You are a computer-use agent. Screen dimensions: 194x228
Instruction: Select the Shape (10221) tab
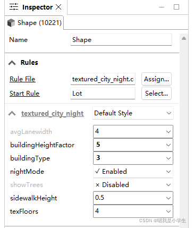tap(35, 23)
